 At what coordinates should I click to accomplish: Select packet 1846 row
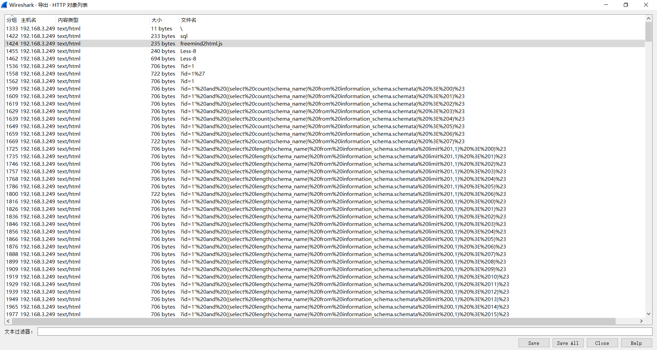[x=325, y=224]
